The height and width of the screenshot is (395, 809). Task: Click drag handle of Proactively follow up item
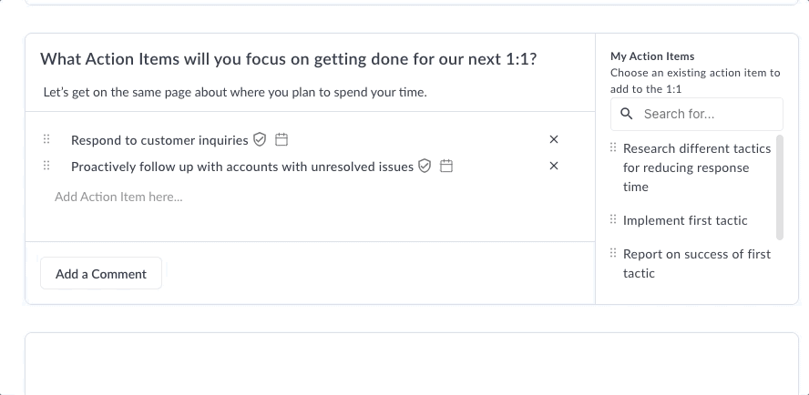tap(46, 165)
